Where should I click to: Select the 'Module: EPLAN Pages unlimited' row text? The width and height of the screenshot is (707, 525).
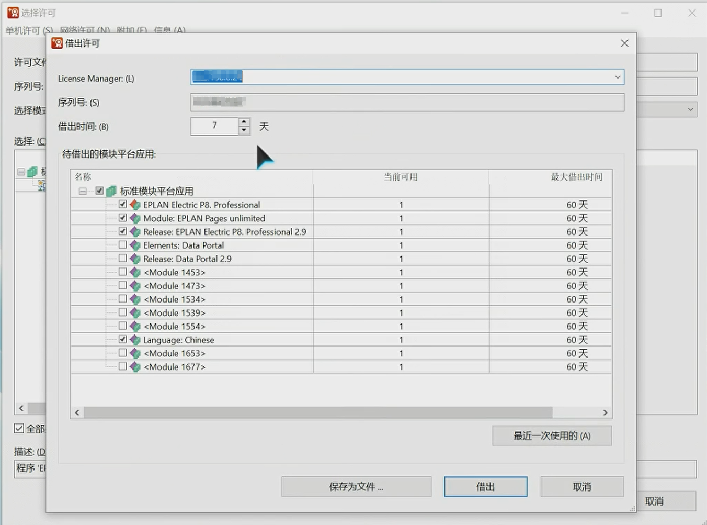(x=204, y=218)
